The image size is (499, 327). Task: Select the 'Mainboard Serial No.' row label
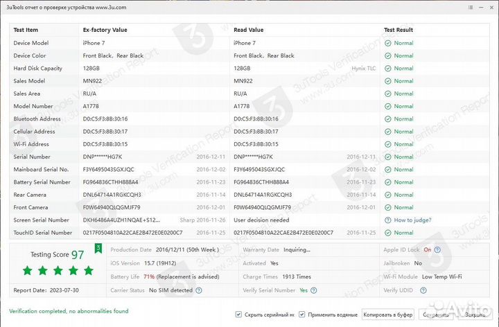(41, 170)
